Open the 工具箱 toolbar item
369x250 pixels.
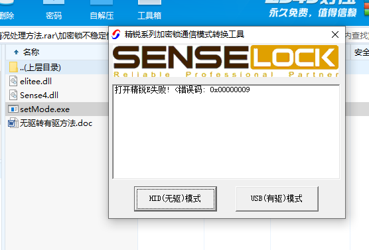[149, 10]
